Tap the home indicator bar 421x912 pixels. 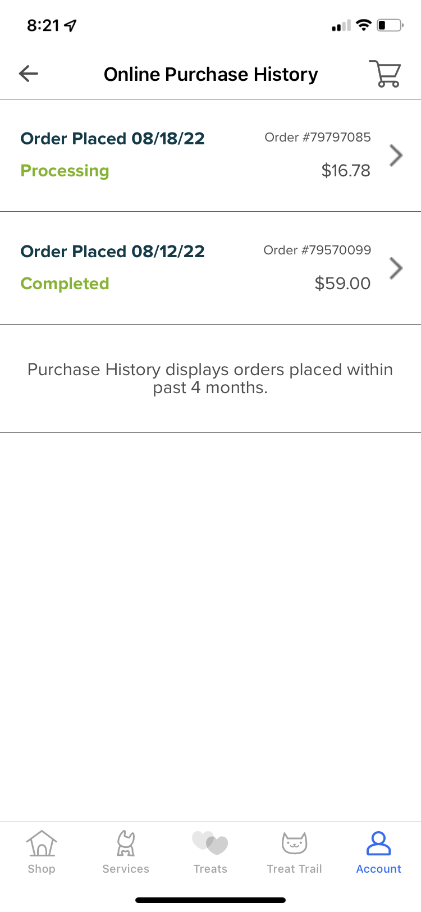pos(210,900)
